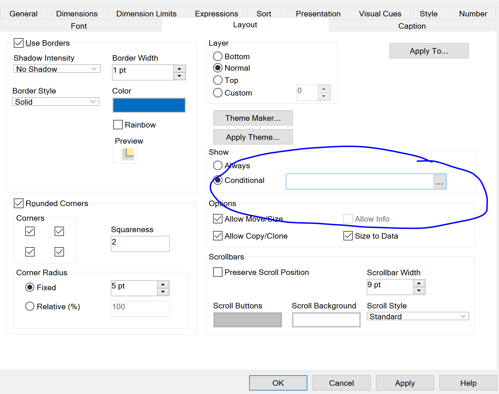Click the Apply Theme... button
The height and width of the screenshot is (394, 499).
click(x=253, y=137)
